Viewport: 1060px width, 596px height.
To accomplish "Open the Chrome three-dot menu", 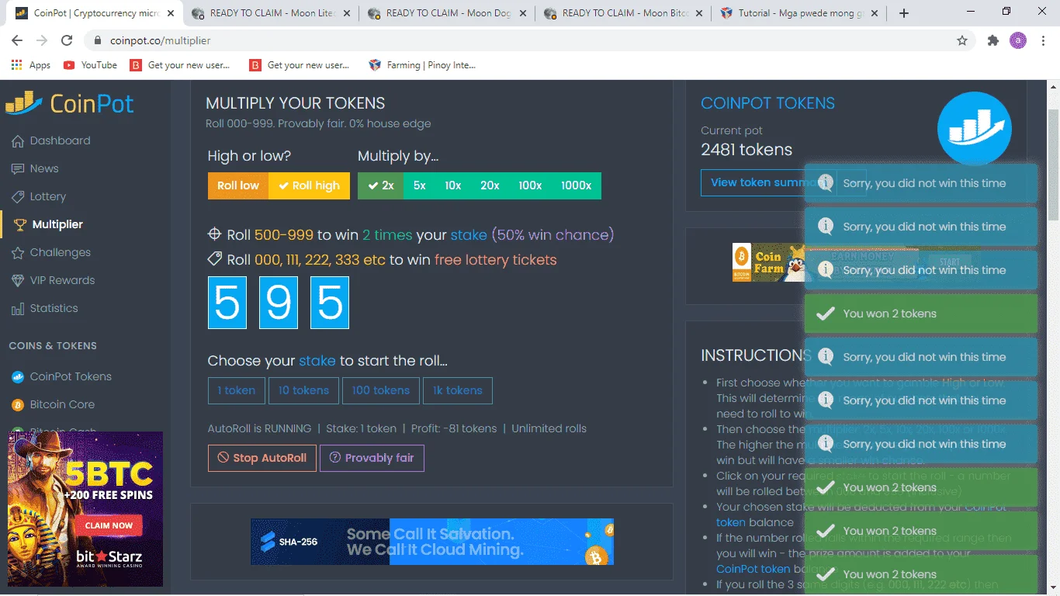I will click(x=1043, y=40).
